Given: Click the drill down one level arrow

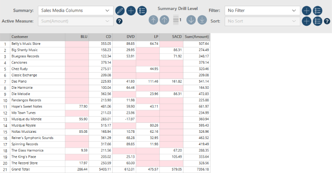Looking at the screenshot, I should pyautogui.click(x=191, y=19).
